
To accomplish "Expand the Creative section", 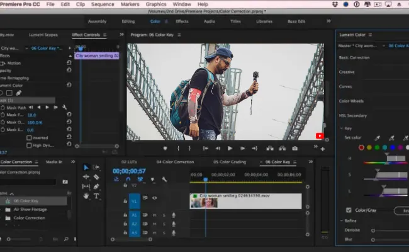I will pos(347,72).
